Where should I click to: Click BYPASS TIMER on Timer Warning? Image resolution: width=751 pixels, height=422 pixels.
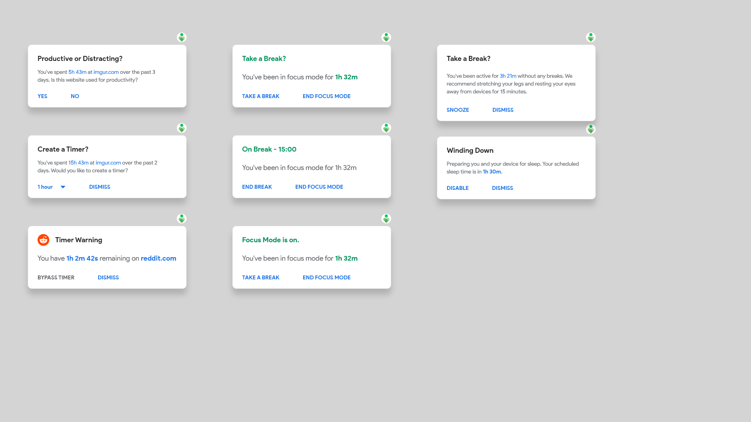click(x=56, y=278)
